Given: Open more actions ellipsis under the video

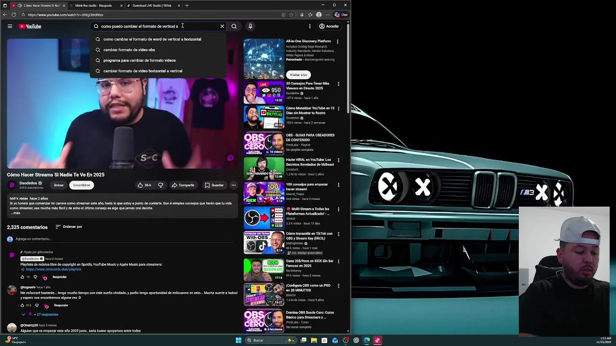Looking at the screenshot, I should coord(233,185).
